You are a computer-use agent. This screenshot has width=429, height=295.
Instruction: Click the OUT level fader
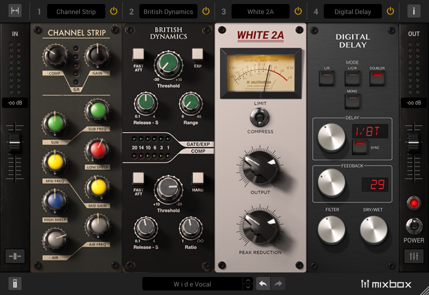coord(413,142)
